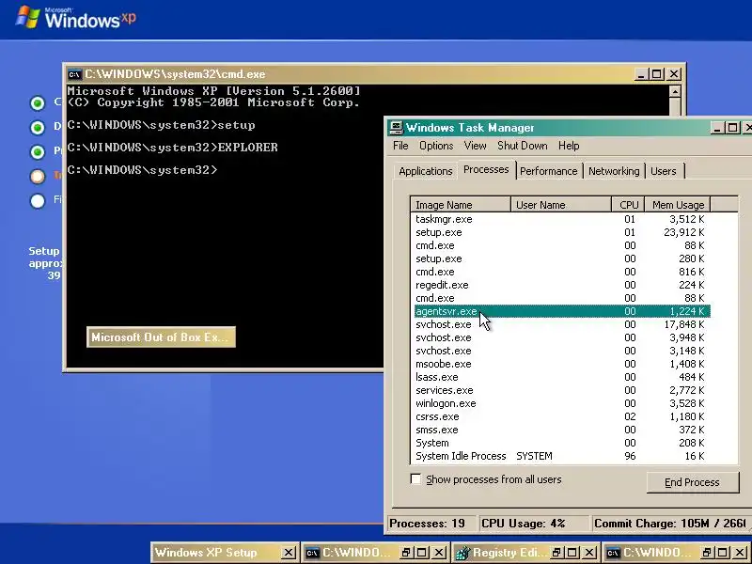This screenshot has height=564, width=752.
Task: Open the Help menu in Task Manager
Action: [569, 146]
